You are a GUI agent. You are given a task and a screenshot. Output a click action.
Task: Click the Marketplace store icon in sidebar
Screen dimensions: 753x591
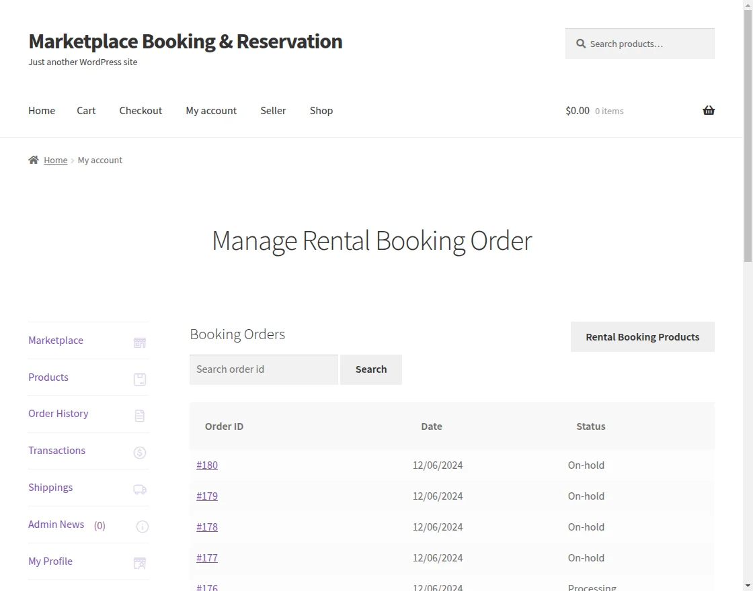point(140,343)
